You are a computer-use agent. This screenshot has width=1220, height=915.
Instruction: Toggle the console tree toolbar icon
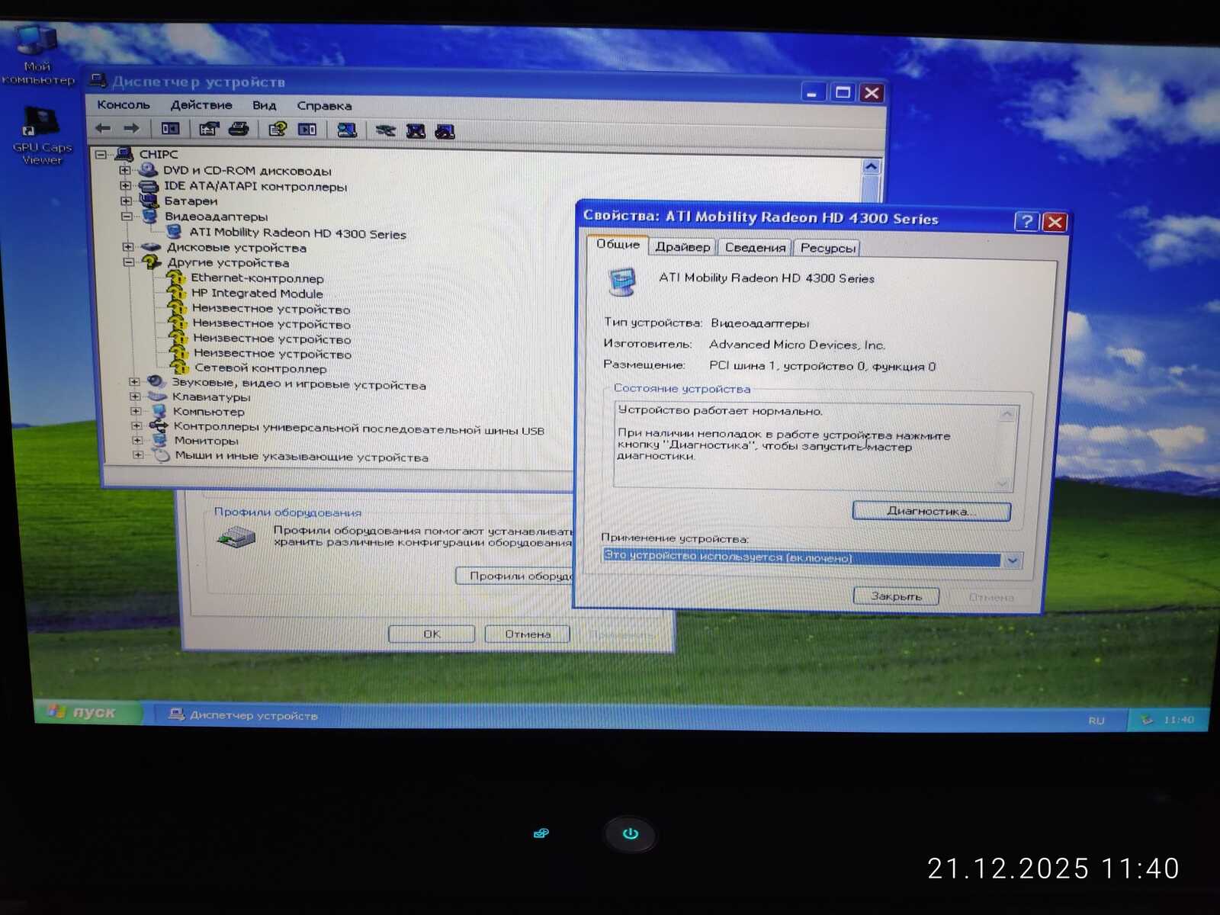(170, 129)
